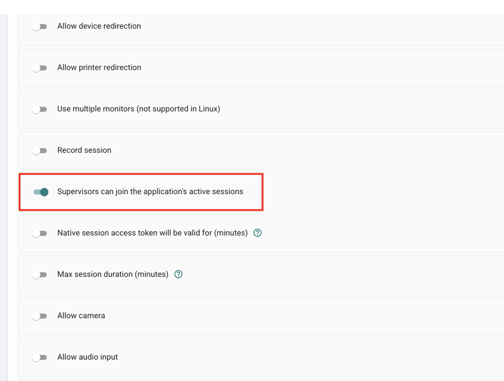The height and width of the screenshot is (381, 504).
Task: Enable the Allow camera switch
Action: click(40, 316)
